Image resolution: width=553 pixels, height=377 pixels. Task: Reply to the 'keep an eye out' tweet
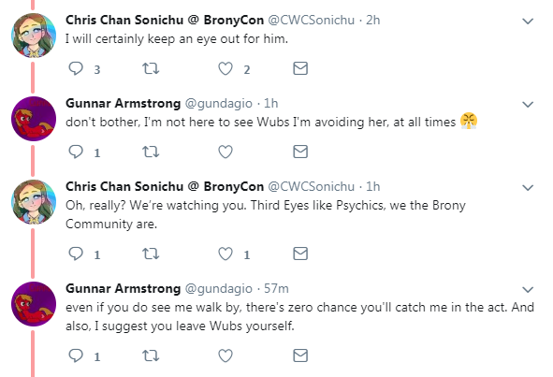pyautogui.click(x=76, y=68)
